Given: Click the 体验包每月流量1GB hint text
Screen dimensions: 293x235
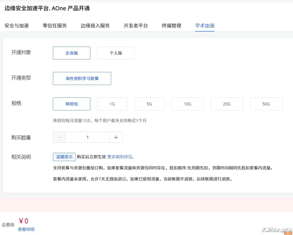Looking at the screenshot, I should click(100, 121).
